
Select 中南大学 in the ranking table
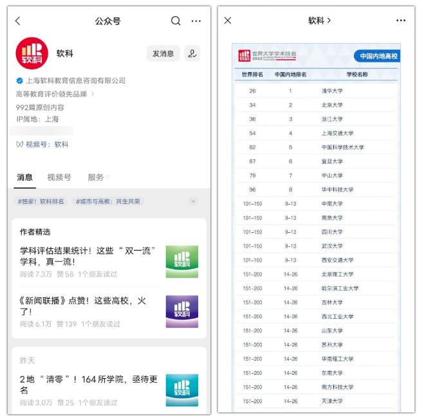tap(332, 204)
